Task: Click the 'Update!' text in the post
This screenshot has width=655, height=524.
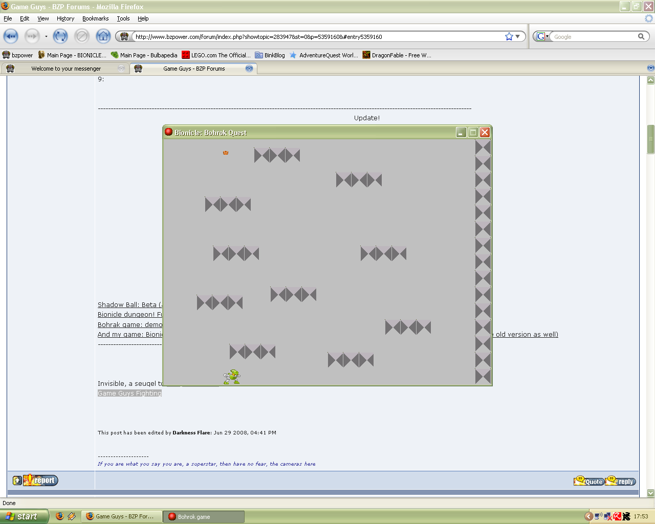Action: click(x=367, y=118)
